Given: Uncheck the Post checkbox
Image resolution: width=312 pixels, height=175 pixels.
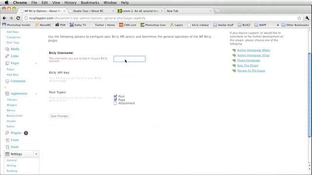Looking at the screenshot, I should click(115, 96).
